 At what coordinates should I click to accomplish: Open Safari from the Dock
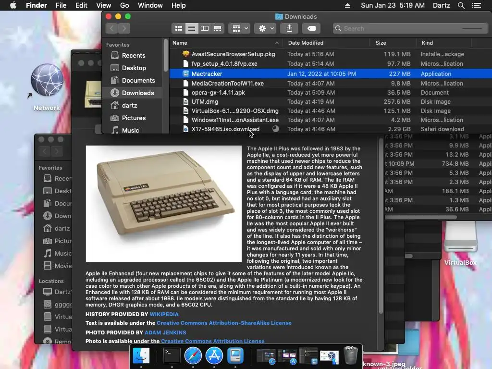193,356
